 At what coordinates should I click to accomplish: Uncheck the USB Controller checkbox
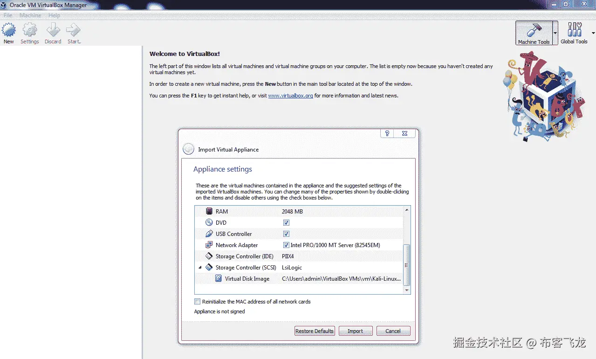pos(286,234)
